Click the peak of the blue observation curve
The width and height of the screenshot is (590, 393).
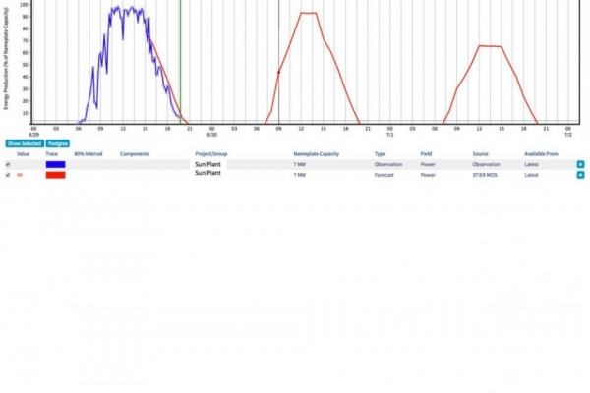[x=118, y=8]
